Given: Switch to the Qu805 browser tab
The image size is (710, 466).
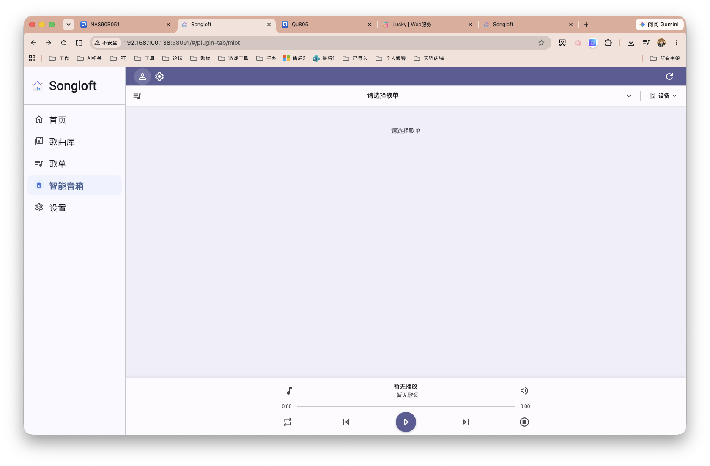Looking at the screenshot, I should (326, 25).
